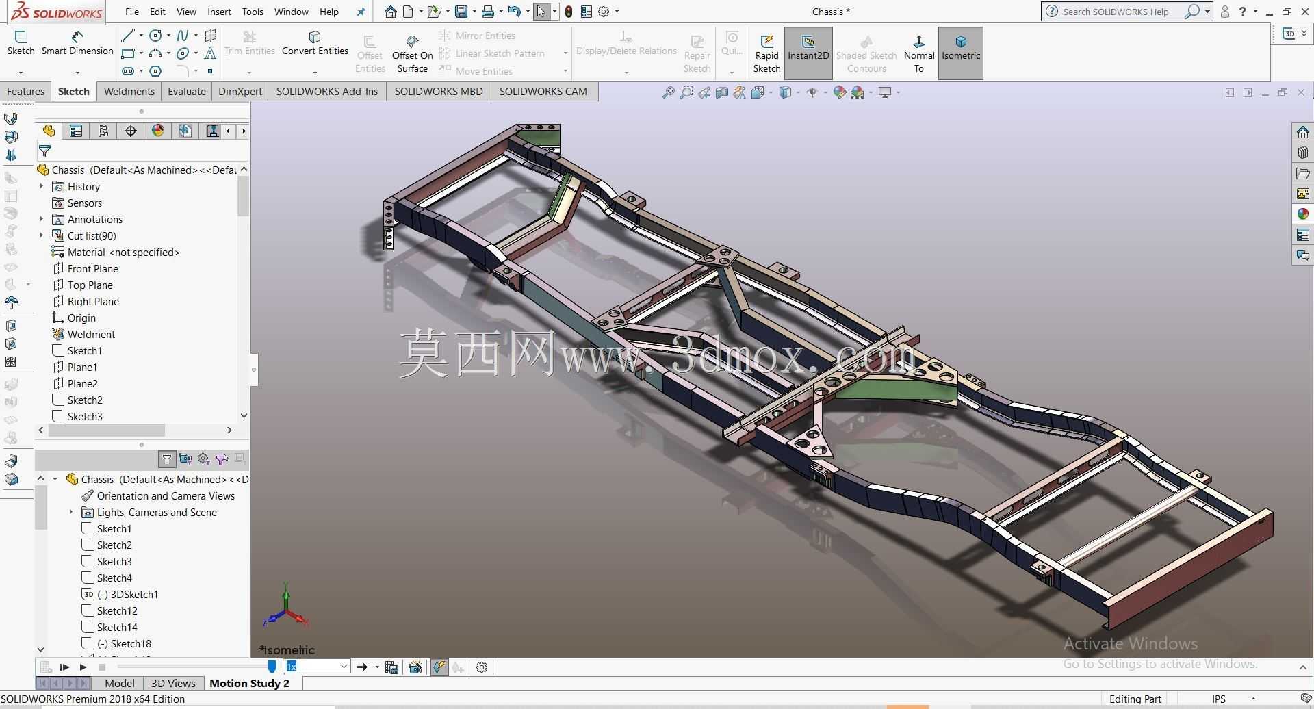Open Motion Study Properties gear icon
The height and width of the screenshot is (709, 1314).
point(482,667)
